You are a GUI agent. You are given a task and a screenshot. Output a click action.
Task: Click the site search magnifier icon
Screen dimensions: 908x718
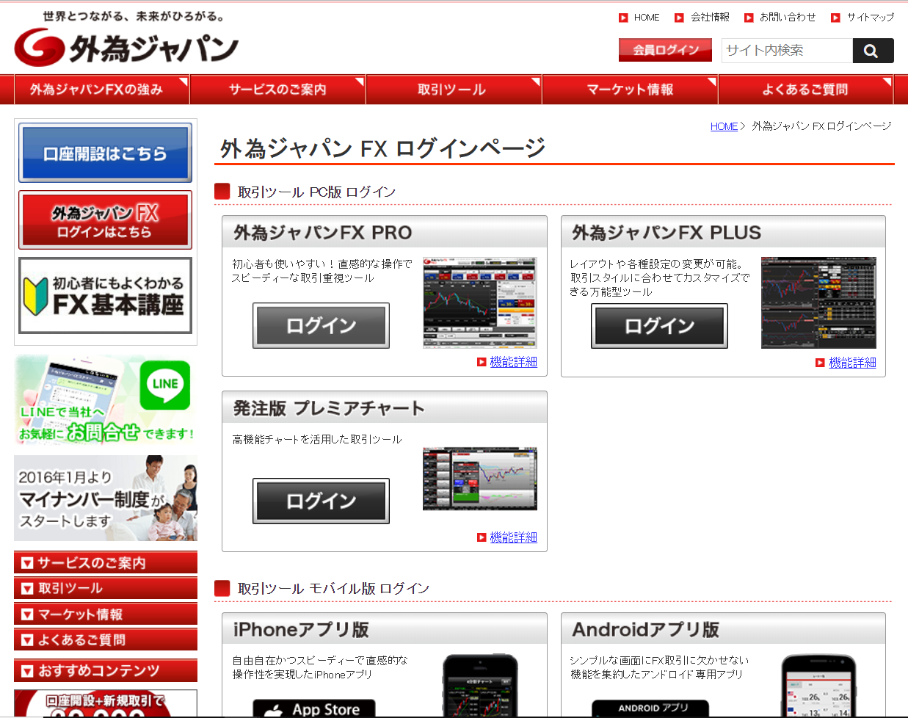[873, 51]
